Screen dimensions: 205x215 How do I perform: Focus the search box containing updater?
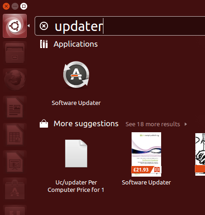pos(120,26)
